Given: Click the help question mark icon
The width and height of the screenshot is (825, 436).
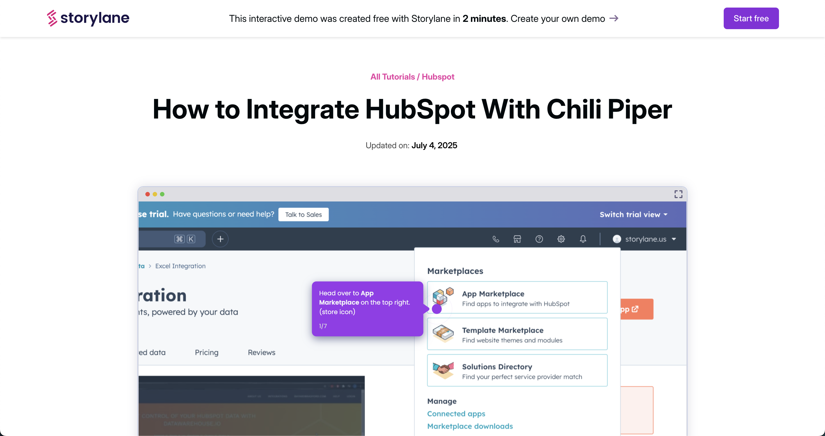Looking at the screenshot, I should click(x=539, y=239).
